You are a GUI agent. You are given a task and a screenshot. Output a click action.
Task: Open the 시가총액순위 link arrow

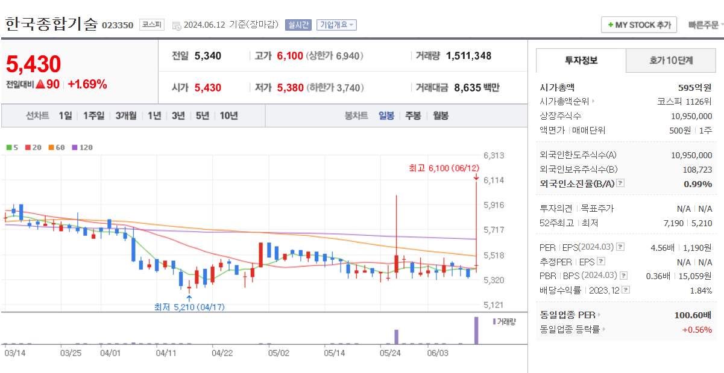593,102
